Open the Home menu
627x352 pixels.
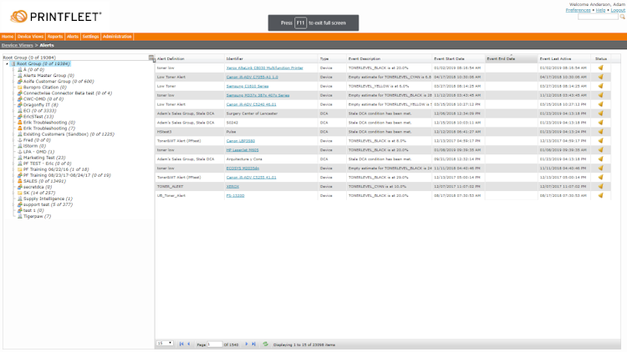pyautogui.click(x=8, y=37)
